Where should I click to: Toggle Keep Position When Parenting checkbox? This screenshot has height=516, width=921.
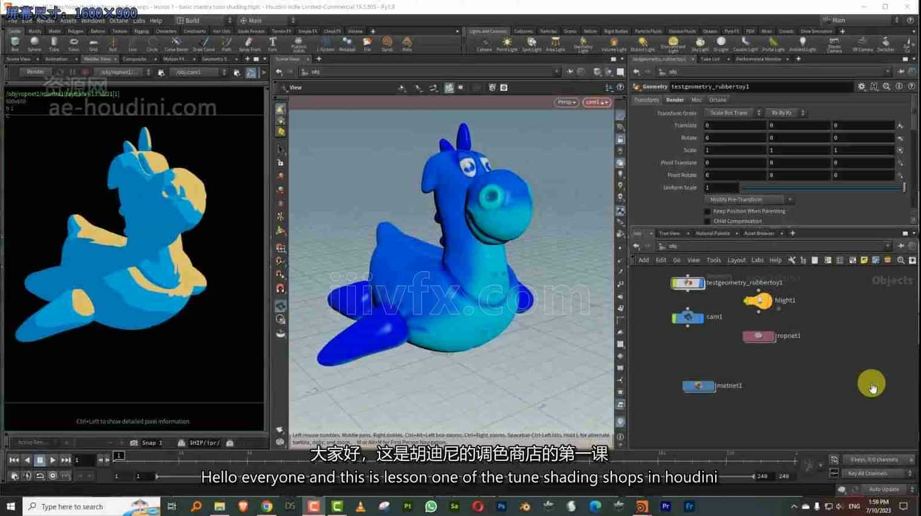click(x=707, y=211)
